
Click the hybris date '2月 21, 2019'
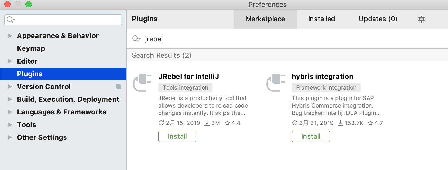point(316,123)
